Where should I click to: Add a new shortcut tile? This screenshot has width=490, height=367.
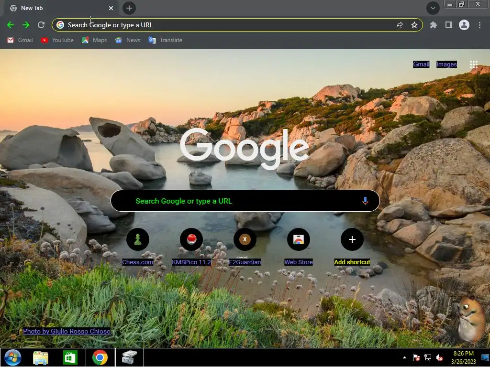pos(352,247)
